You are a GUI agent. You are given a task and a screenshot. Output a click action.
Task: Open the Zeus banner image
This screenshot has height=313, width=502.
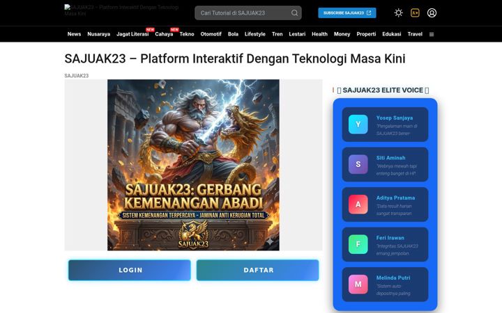193,165
